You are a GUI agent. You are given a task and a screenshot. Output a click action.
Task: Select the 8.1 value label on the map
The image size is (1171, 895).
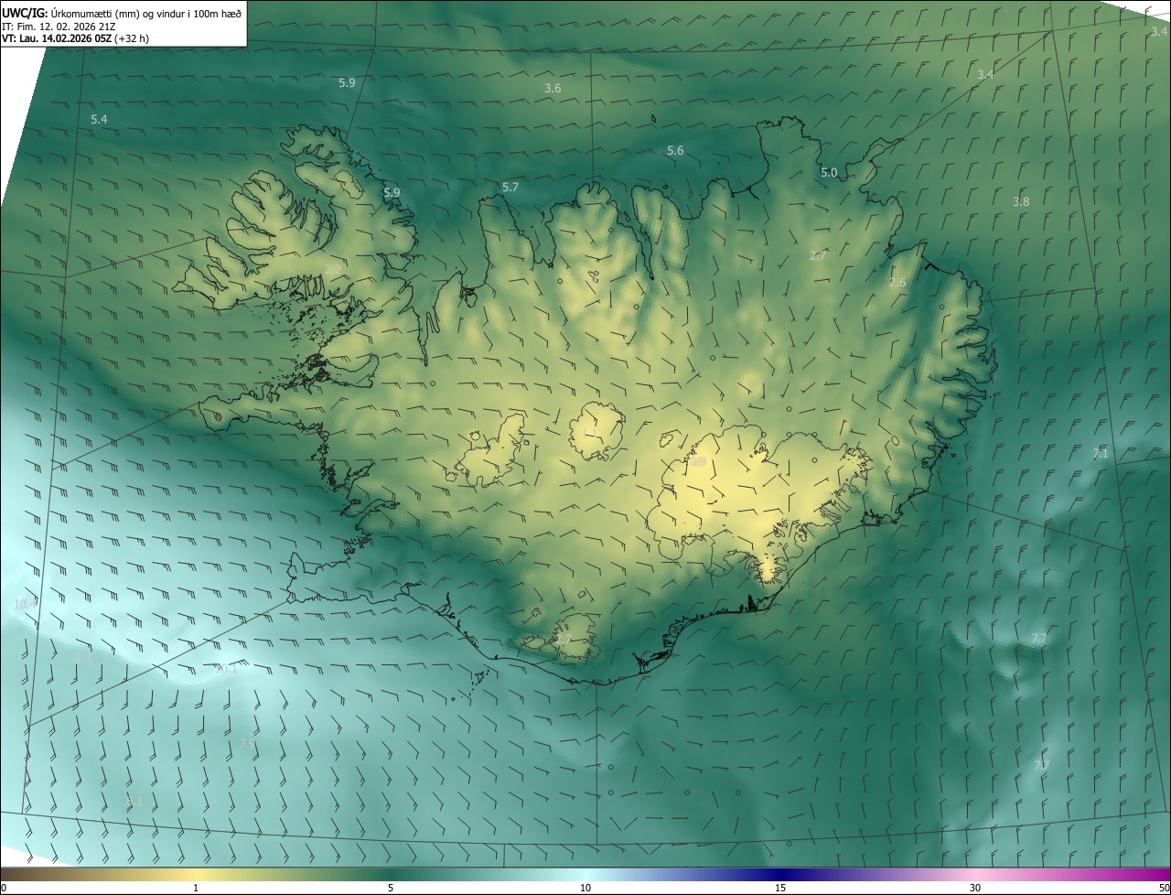pos(134,801)
